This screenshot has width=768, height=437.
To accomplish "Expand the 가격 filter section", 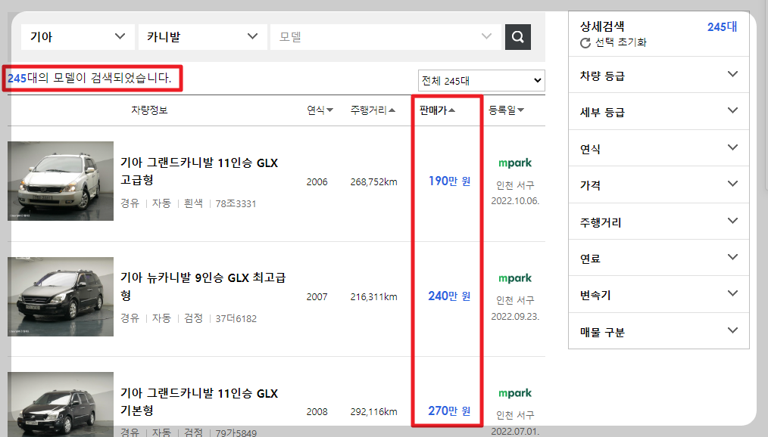I will tap(659, 185).
